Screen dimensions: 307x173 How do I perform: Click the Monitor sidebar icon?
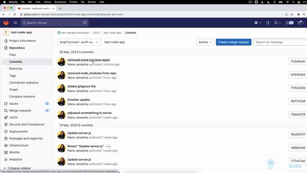[6, 152]
